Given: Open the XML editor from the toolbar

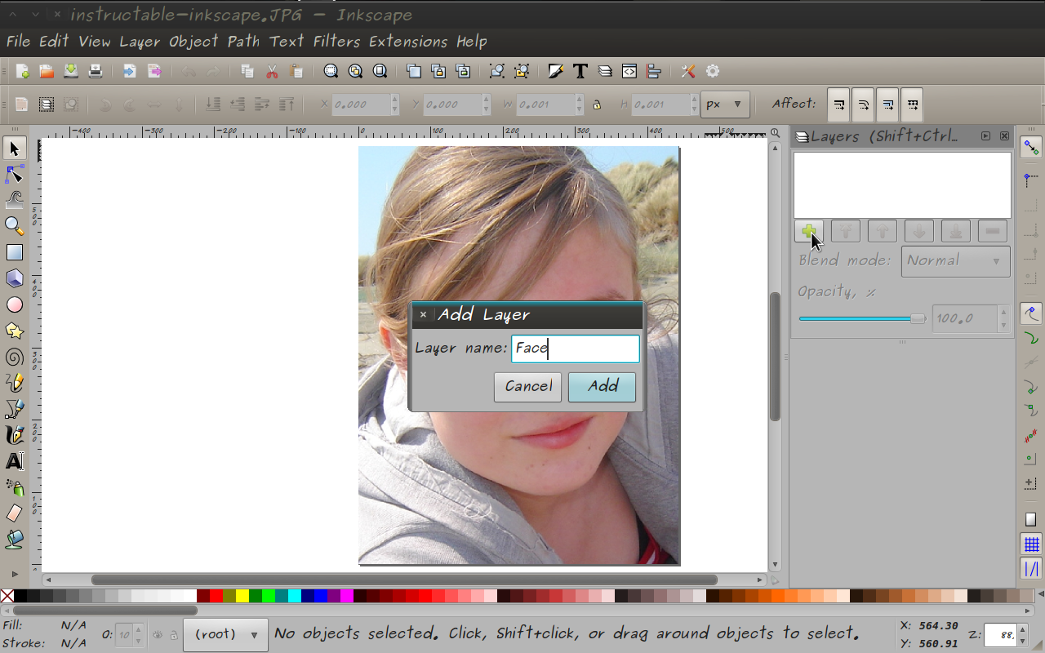Looking at the screenshot, I should click(629, 71).
